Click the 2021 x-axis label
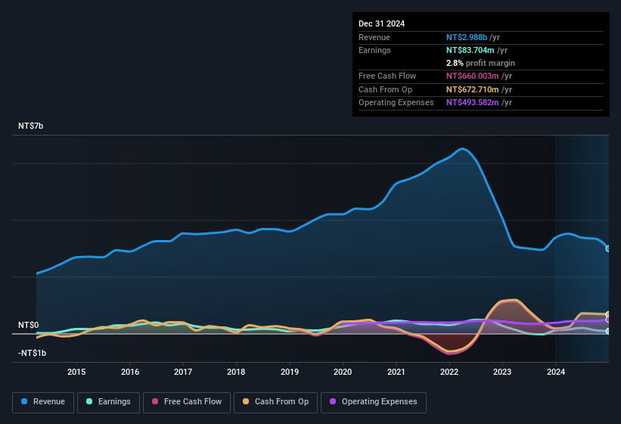Screen dimensions: 621x424 396,372
